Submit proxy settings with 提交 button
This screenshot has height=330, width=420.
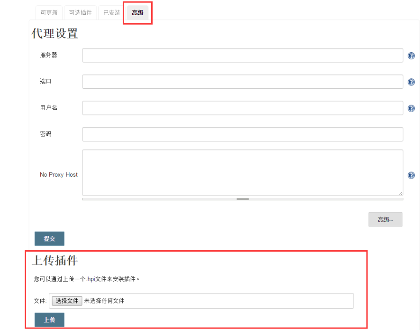[50, 238]
